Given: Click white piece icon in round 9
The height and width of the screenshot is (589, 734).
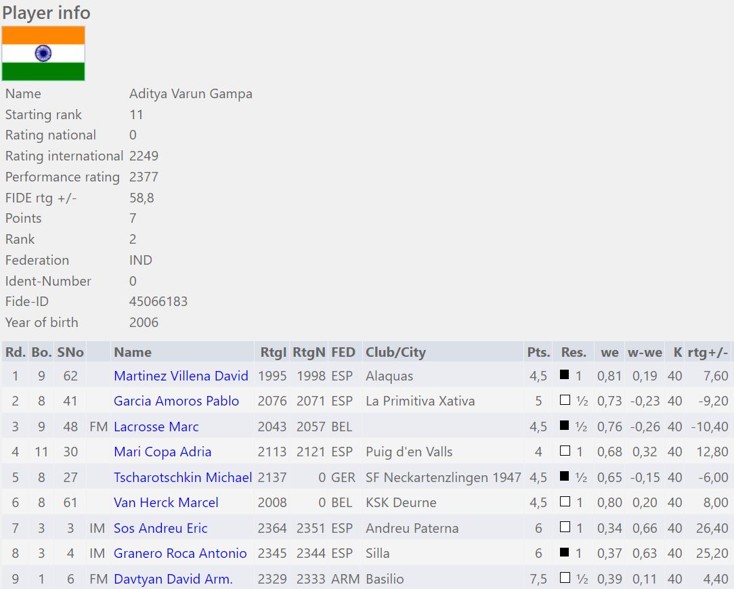Looking at the screenshot, I should [565, 578].
